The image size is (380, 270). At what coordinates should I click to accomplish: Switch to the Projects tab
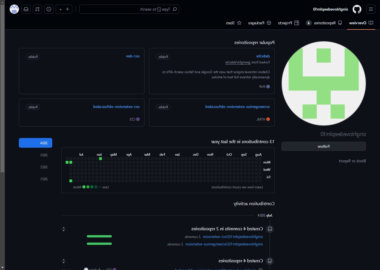point(288,23)
